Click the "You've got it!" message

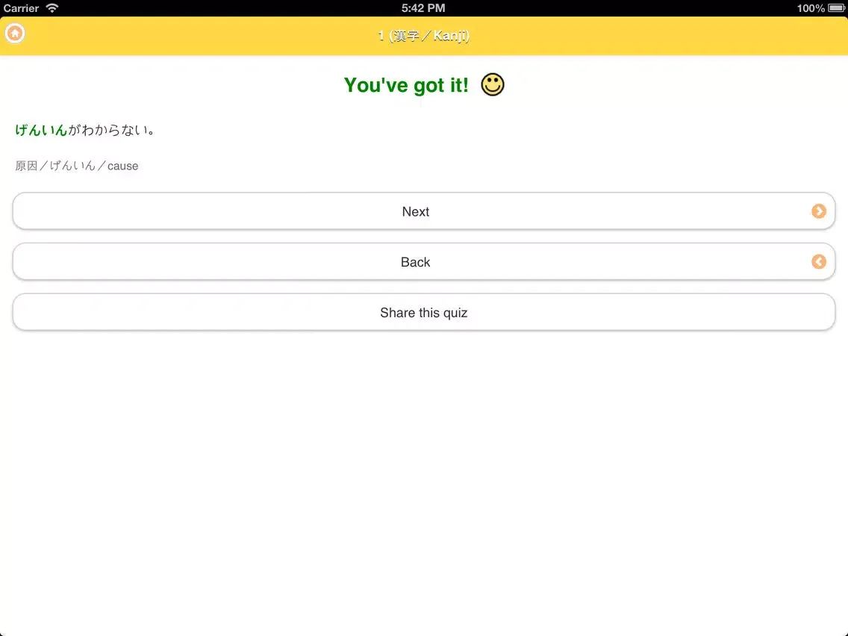406,85
